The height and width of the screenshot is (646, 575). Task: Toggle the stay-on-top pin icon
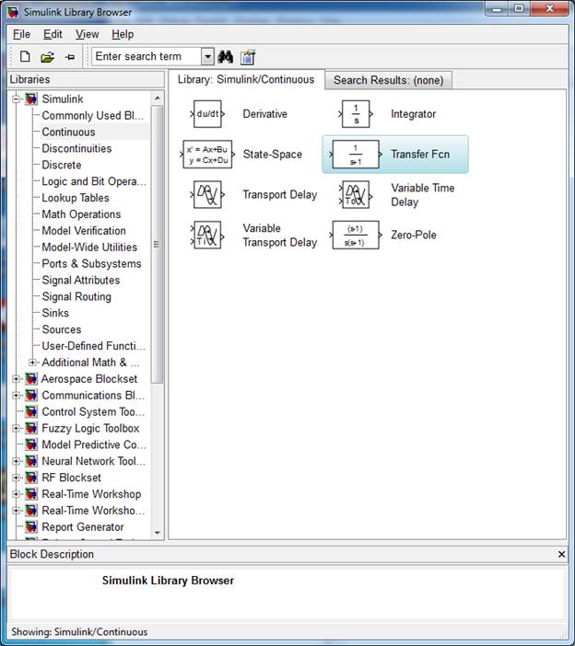[x=70, y=57]
